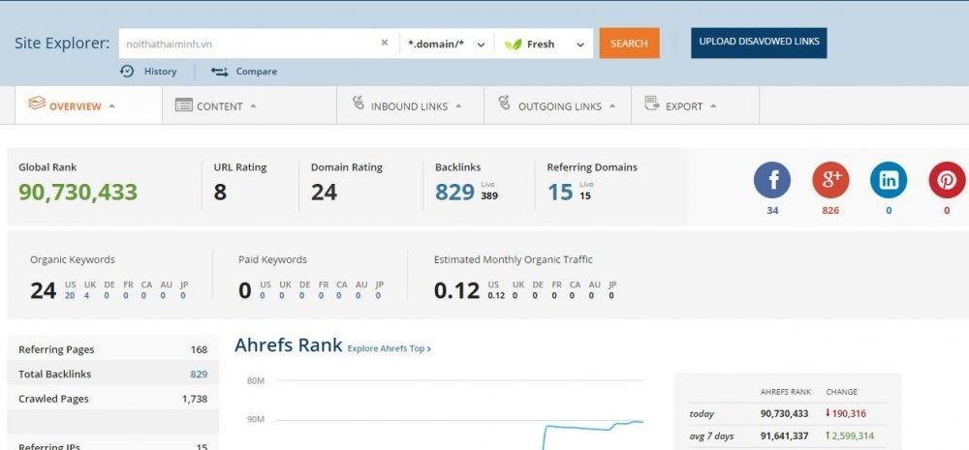
Task: Open the Outgoing Links tab
Action: click(557, 105)
